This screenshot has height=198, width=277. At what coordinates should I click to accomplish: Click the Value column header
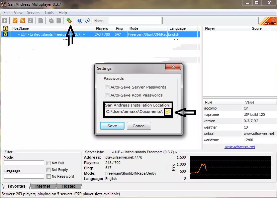coord(260,102)
